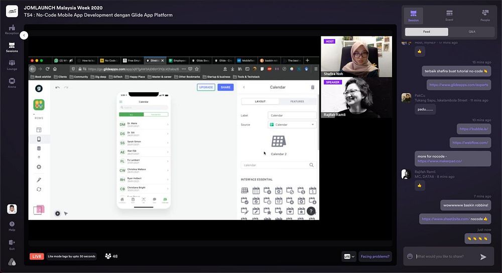Open Ryan Holbert row in phone preview
The width and height of the screenshot is (502, 273).
pyautogui.click(x=144, y=179)
